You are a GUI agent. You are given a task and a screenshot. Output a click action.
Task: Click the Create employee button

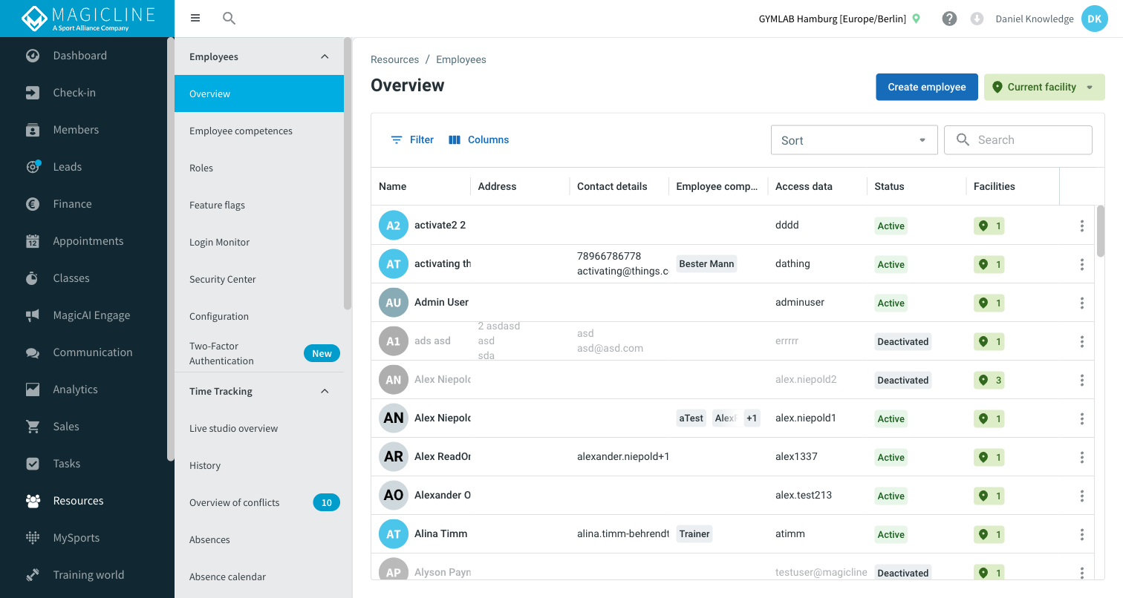(927, 87)
